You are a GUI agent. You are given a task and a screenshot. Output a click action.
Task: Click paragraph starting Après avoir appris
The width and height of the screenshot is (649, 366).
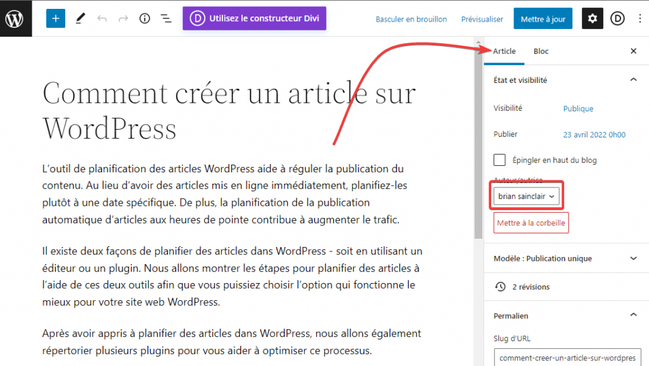click(x=231, y=341)
